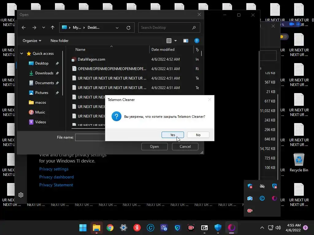Collapse the hidden tray icons chevron
314x235 pixels.
[x=262, y=228]
